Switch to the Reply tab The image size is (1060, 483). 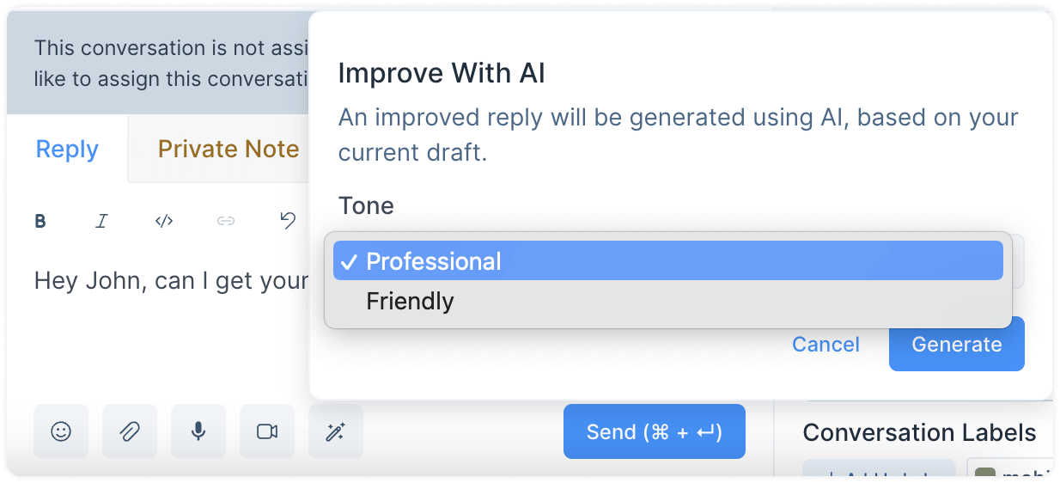tap(67, 150)
